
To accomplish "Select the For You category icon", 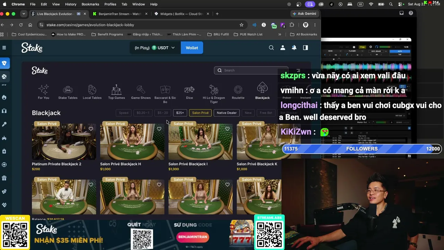I will pyautogui.click(x=43, y=90).
